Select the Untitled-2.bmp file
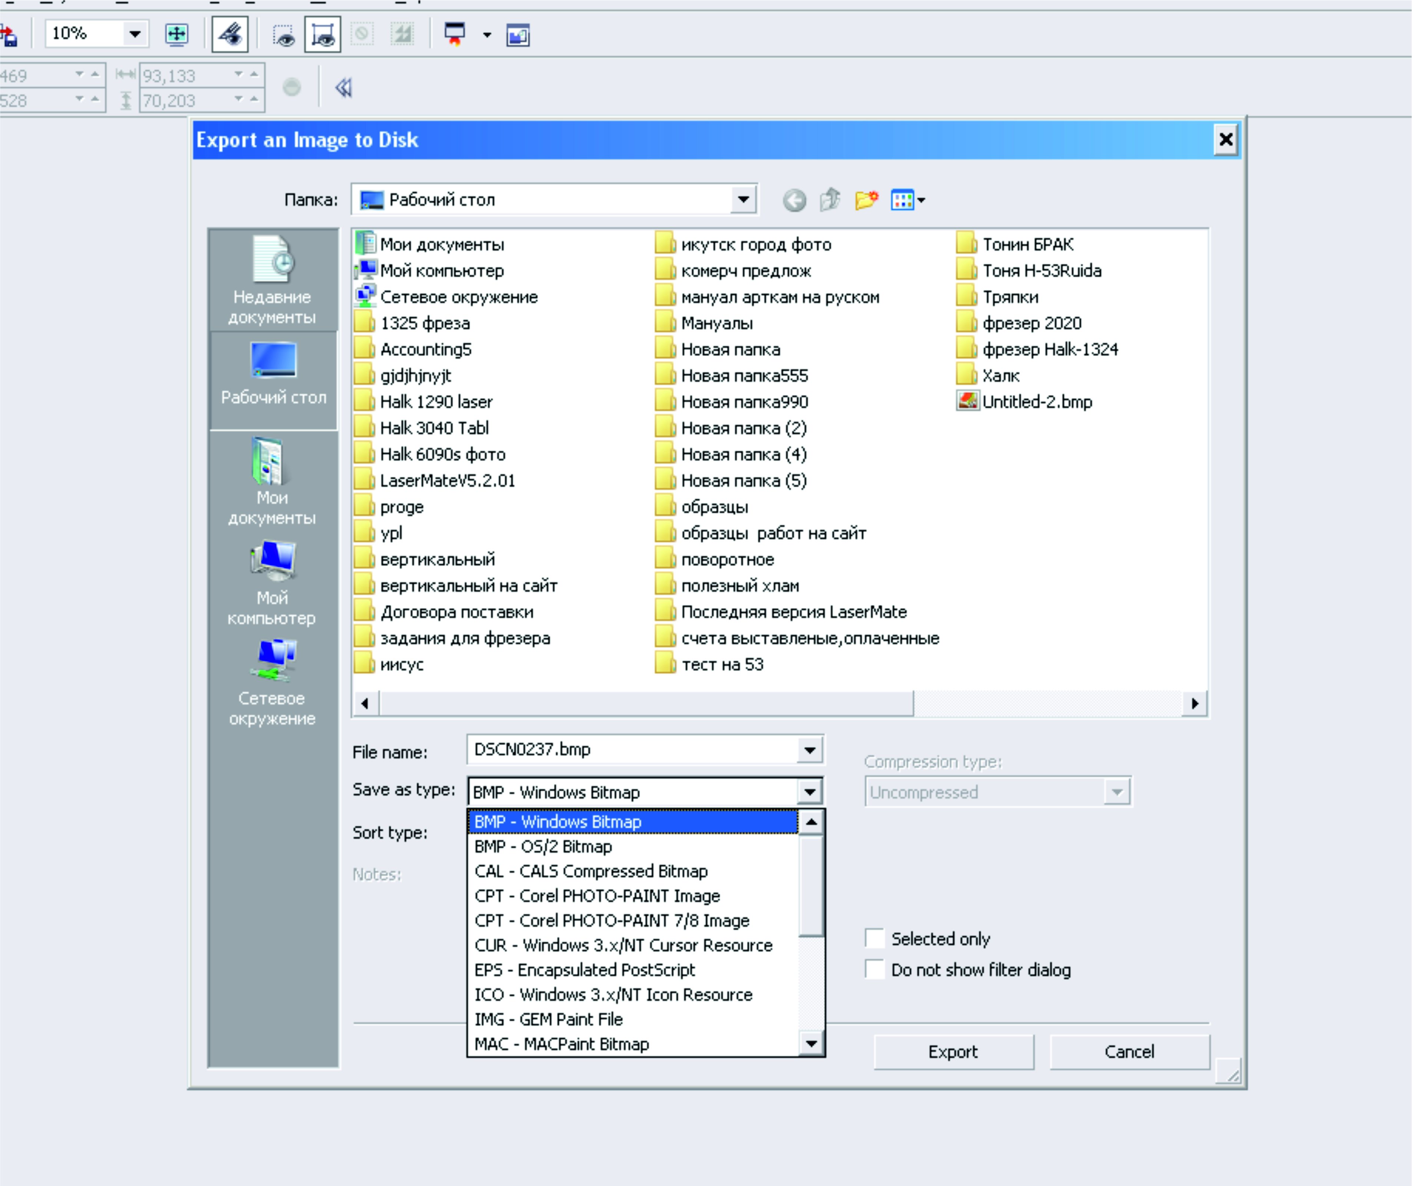The height and width of the screenshot is (1186, 1412). (1037, 402)
